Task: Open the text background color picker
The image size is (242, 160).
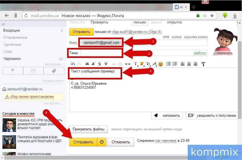Action: pos(142,64)
